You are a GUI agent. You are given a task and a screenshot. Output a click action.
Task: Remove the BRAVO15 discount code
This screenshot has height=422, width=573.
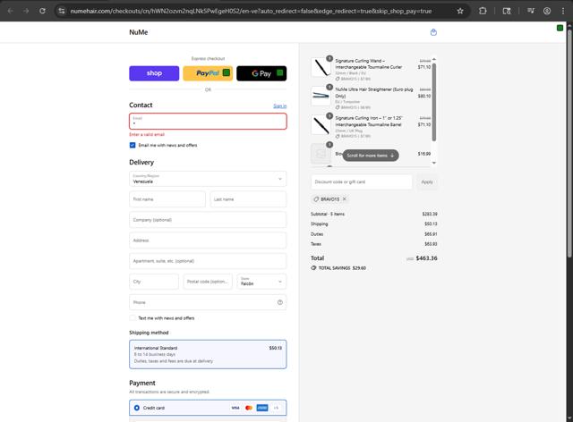coord(344,199)
